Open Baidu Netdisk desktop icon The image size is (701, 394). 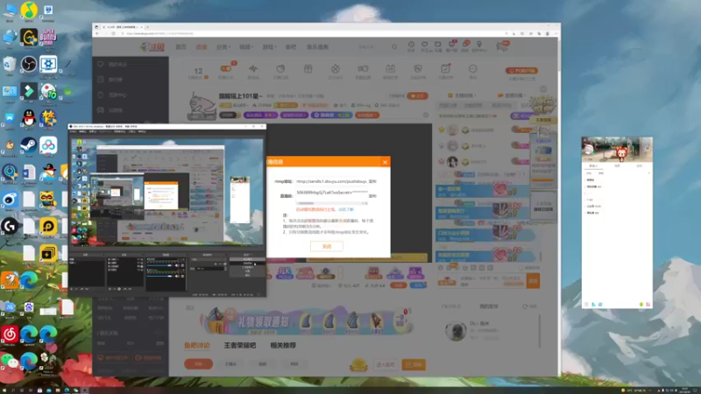point(48,144)
